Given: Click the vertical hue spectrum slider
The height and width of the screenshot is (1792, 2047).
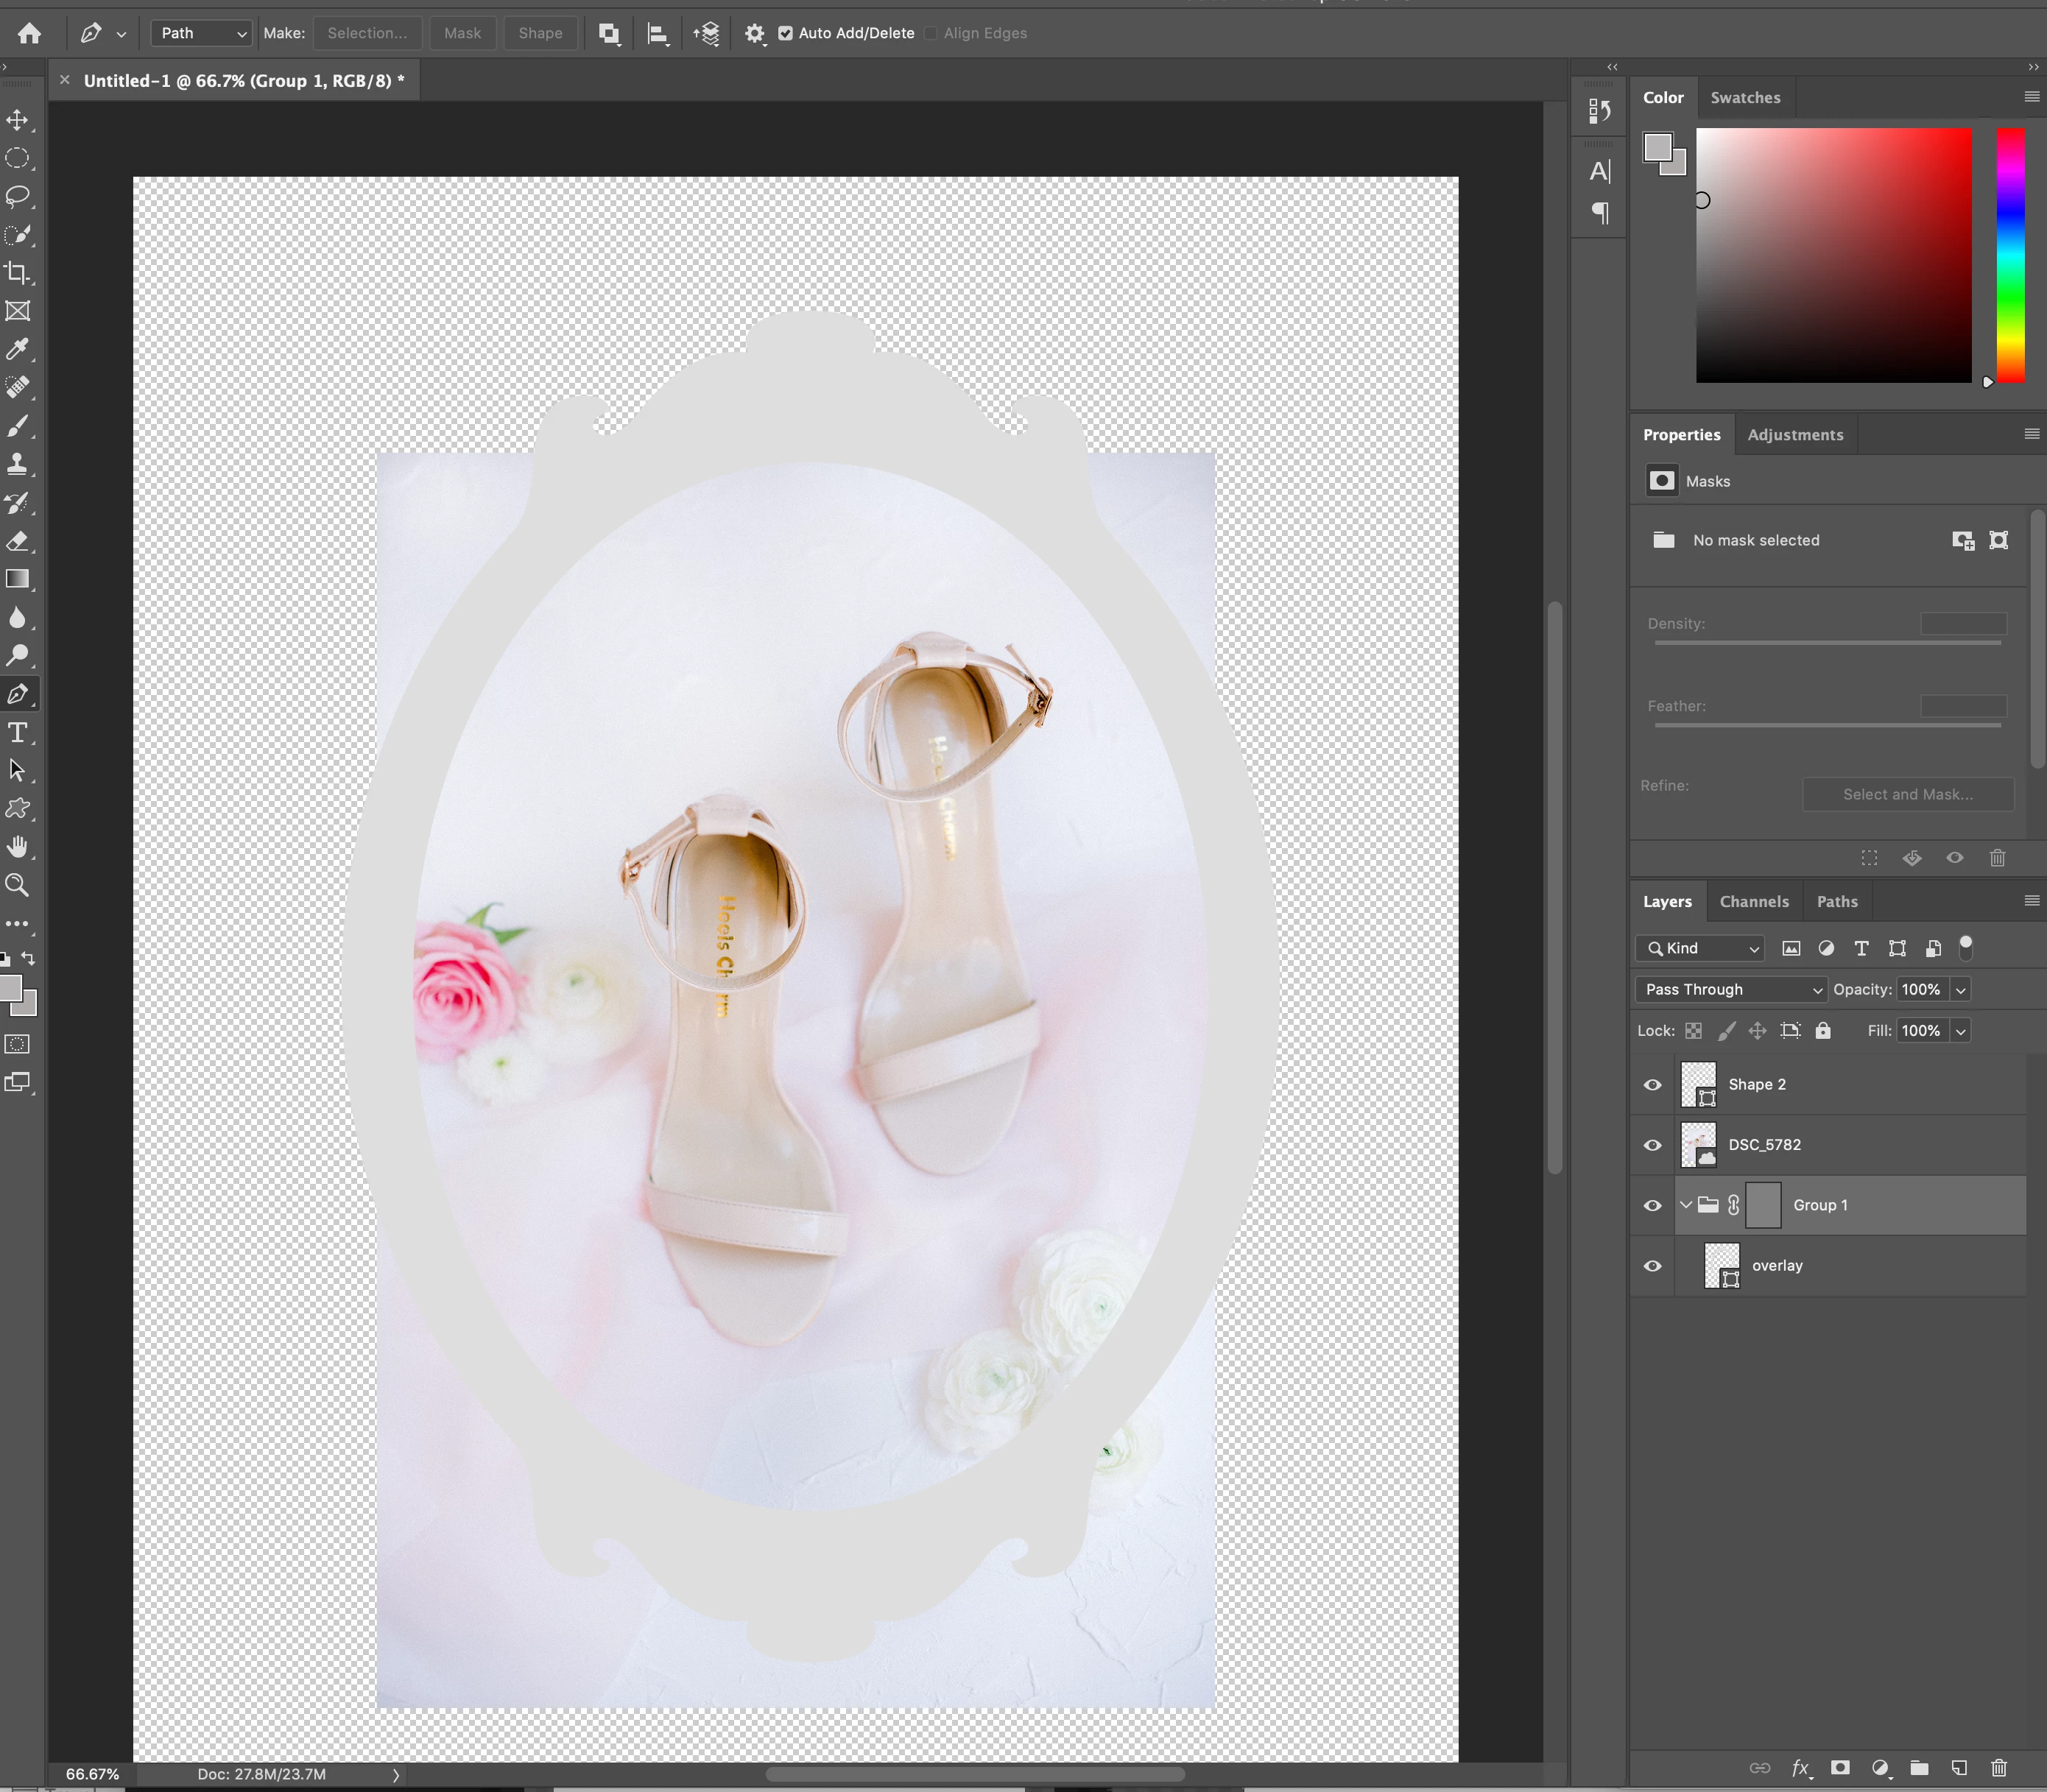Looking at the screenshot, I should [2010, 255].
